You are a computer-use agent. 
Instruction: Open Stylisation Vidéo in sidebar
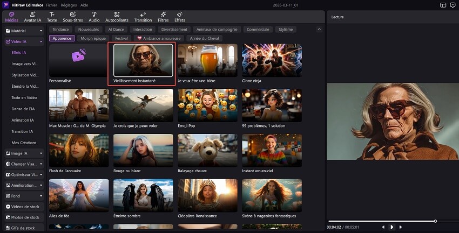(x=25, y=75)
